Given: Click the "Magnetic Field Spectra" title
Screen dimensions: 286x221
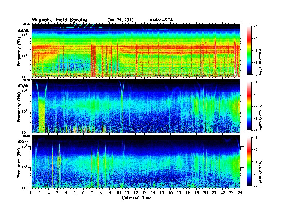Looking at the screenshot, I should pos(59,20).
